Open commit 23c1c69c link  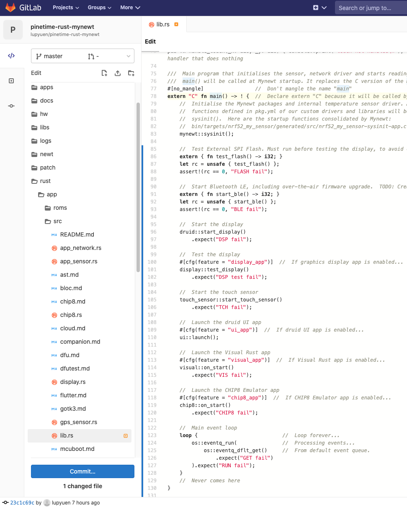(x=22, y=502)
